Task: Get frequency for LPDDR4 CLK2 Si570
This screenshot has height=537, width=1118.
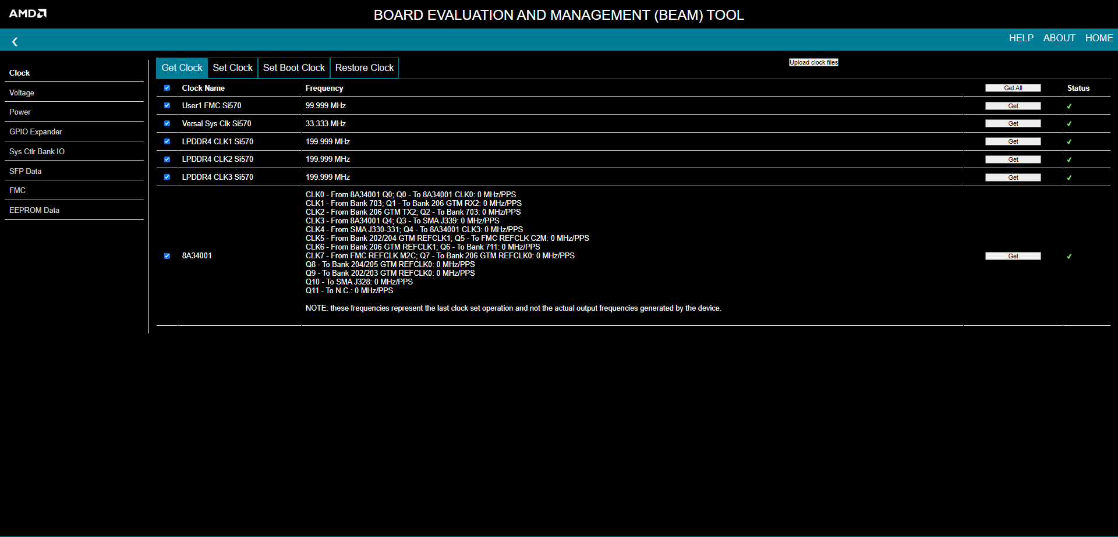Action: [1013, 159]
